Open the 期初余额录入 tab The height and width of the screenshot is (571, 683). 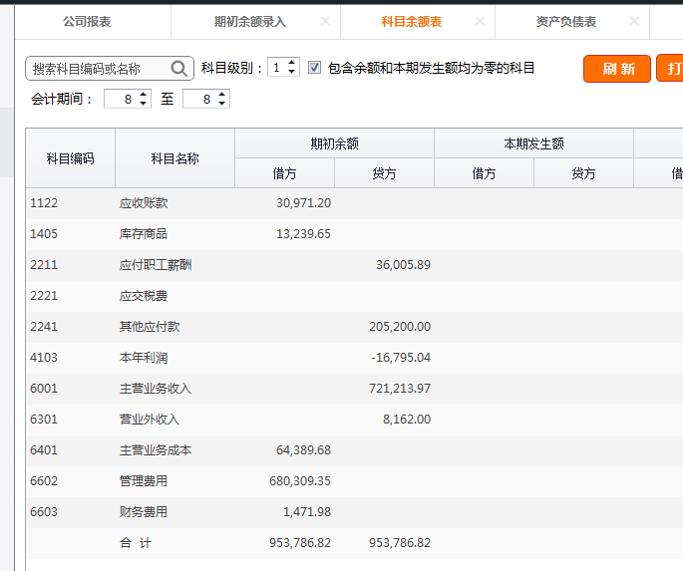coord(249,21)
